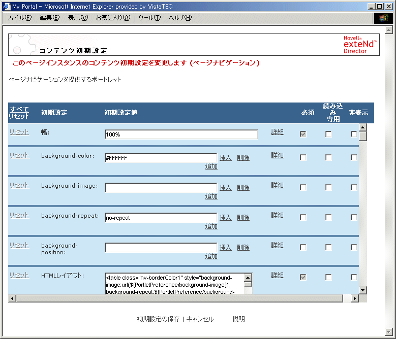Toggle 読み込み専用 checkbox for background-image
The width and height of the screenshot is (396, 339).
(x=328, y=188)
